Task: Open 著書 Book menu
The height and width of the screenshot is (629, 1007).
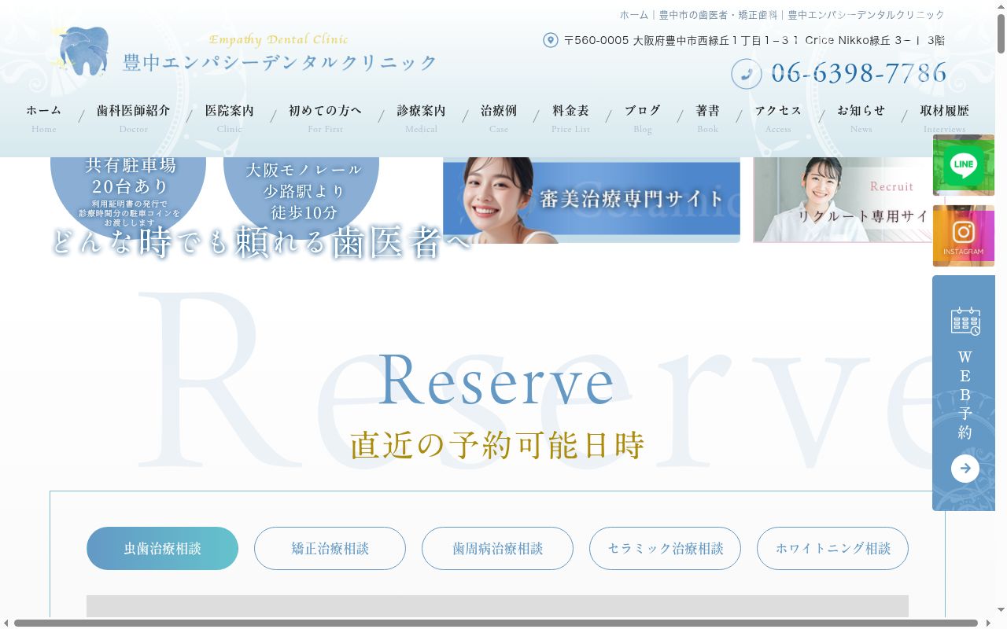Action: (708, 118)
